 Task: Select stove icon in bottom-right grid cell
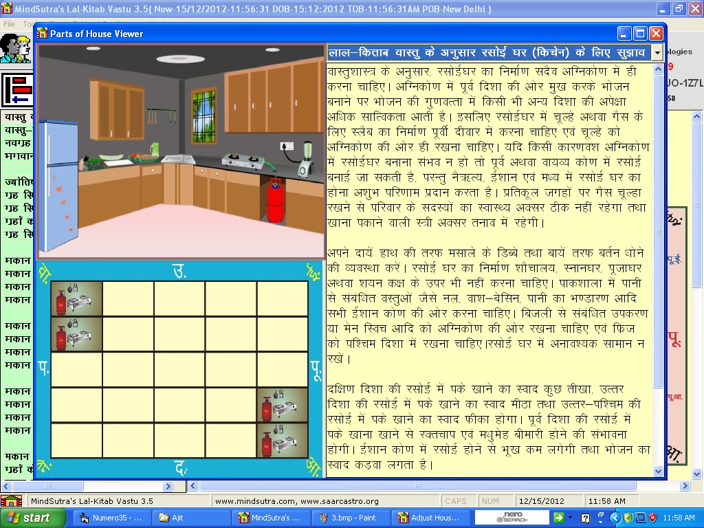(283, 441)
